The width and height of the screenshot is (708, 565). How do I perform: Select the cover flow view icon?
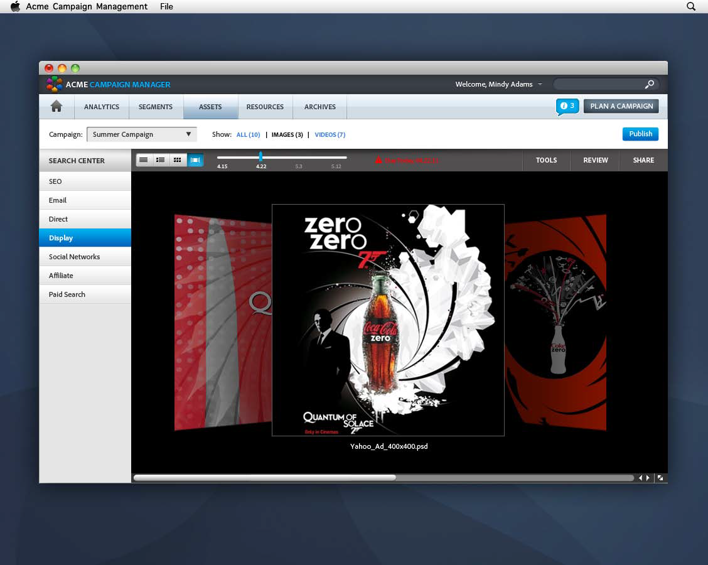195,160
